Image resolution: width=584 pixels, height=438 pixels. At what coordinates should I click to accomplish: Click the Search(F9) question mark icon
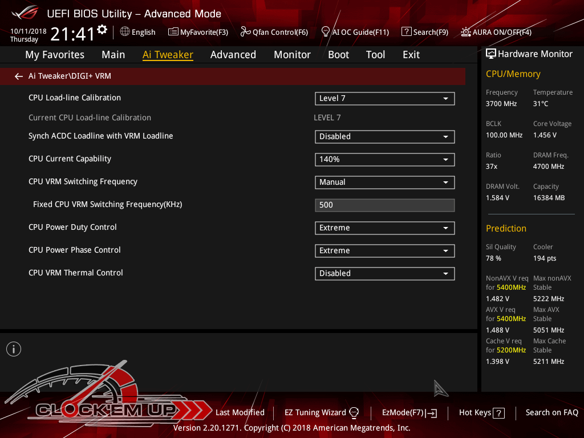[x=406, y=32]
